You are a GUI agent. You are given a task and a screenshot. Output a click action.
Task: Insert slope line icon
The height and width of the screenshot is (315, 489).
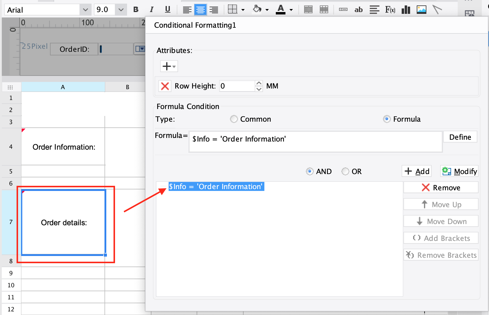click(x=437, y=10)
